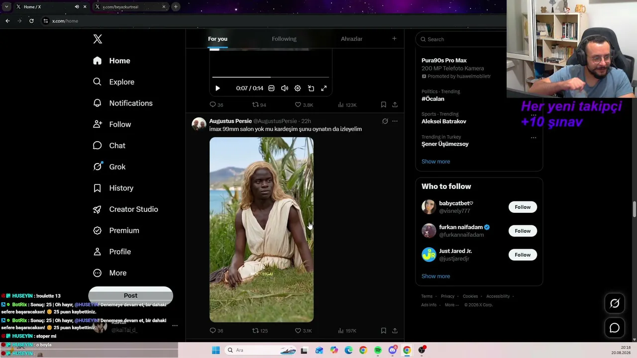Switch to the x.com/beyazkurtreal browser tab

(130, 7)
